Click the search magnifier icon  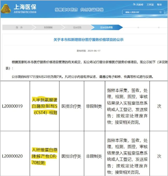pyautogui.click(x=161, y=12)
